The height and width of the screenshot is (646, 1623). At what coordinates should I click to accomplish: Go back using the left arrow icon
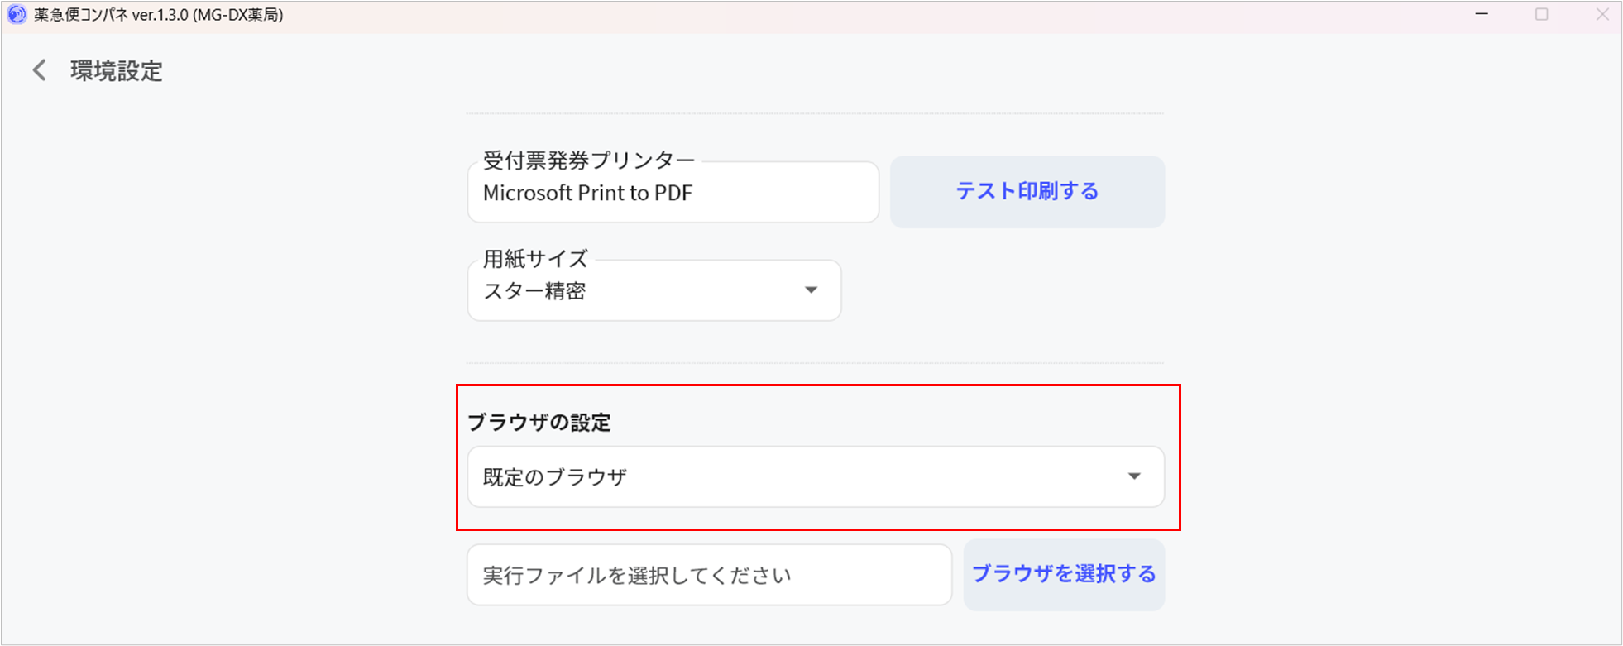(x=39, y=70)
